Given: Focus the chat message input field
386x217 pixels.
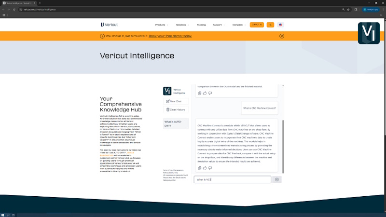Looking at the screenshot, I should pos(233,179).
